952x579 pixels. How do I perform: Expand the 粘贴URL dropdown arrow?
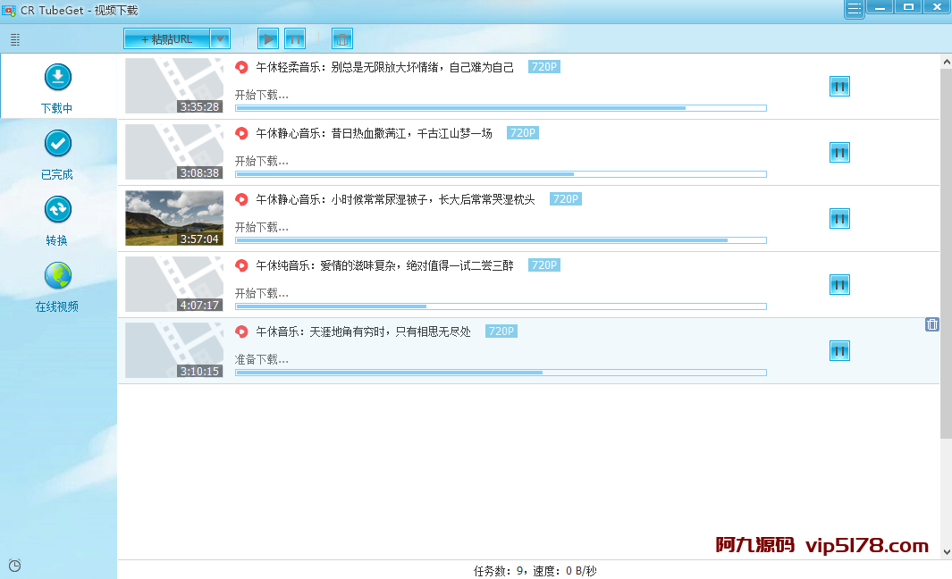pos(221,39)
